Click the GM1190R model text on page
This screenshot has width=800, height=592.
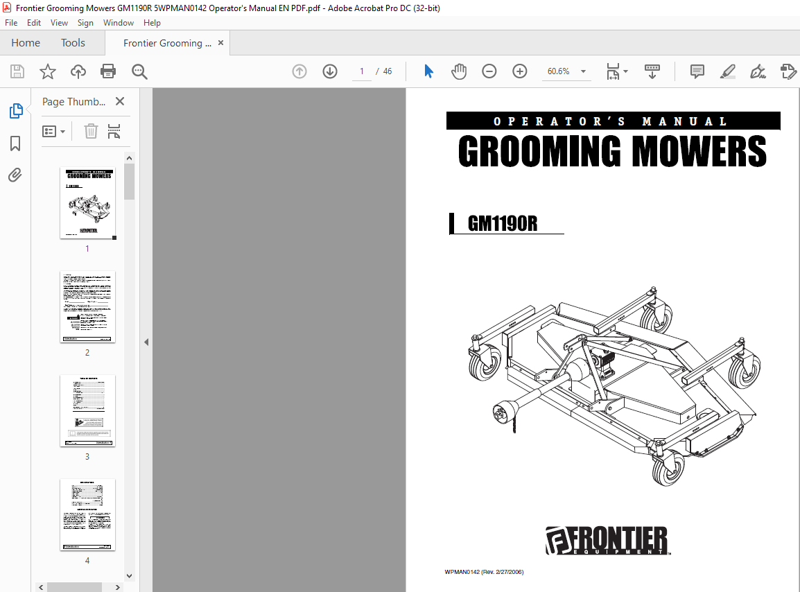(503, 223)
